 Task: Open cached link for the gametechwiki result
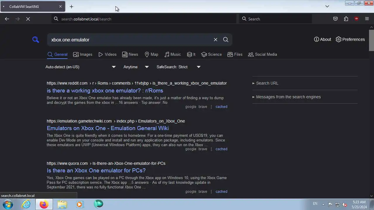(x=221, y=149)
